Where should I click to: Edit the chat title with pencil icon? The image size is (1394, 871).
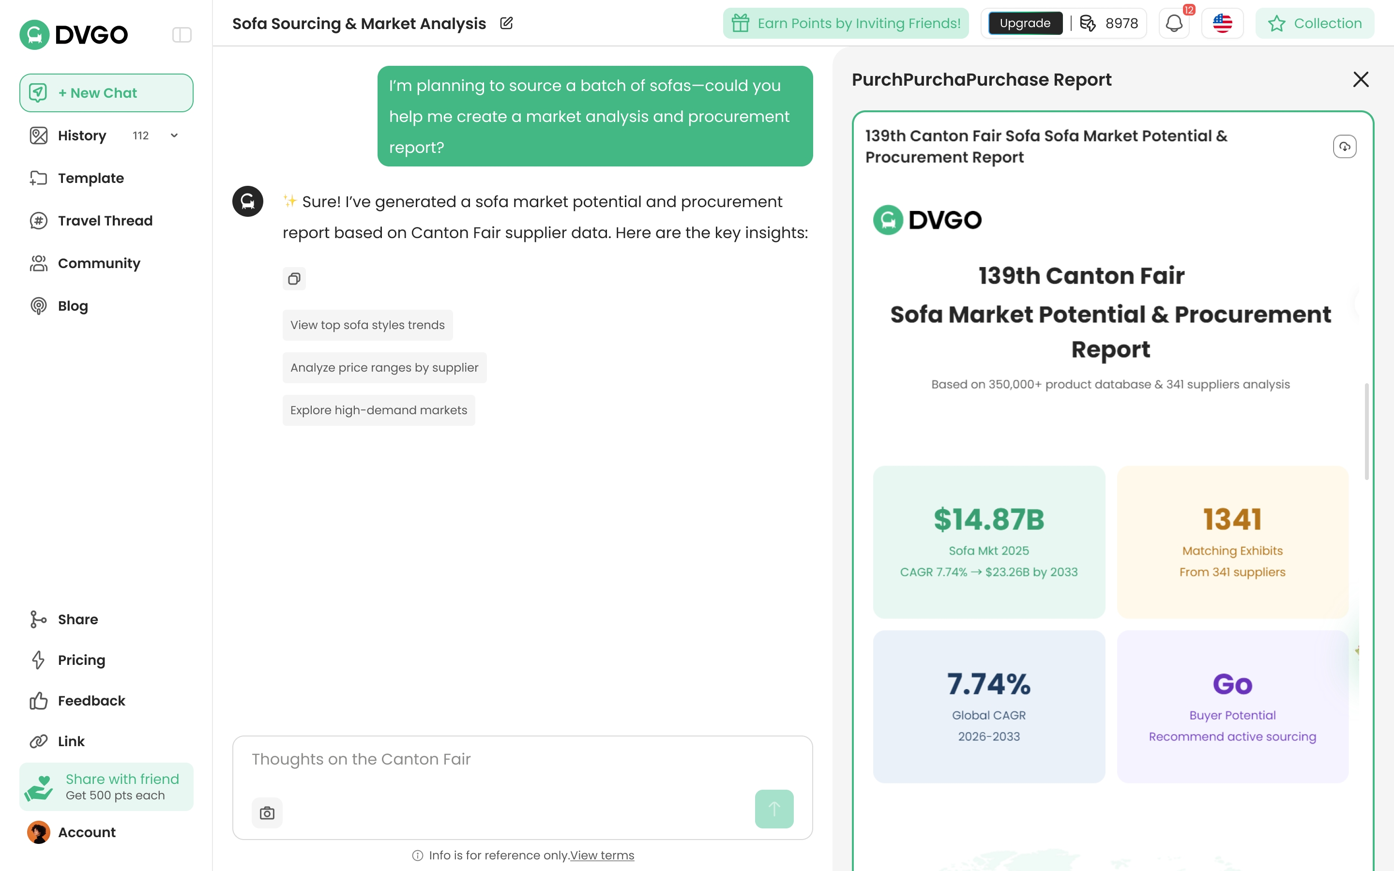[506, 23]
